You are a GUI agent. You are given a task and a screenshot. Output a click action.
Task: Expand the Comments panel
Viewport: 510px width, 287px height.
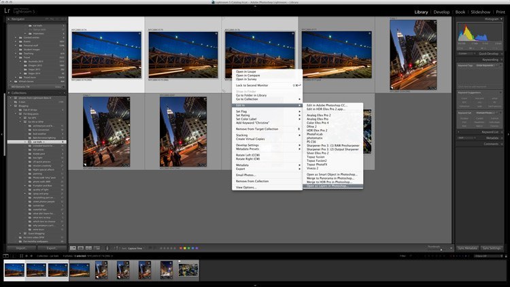click(502, 143)
